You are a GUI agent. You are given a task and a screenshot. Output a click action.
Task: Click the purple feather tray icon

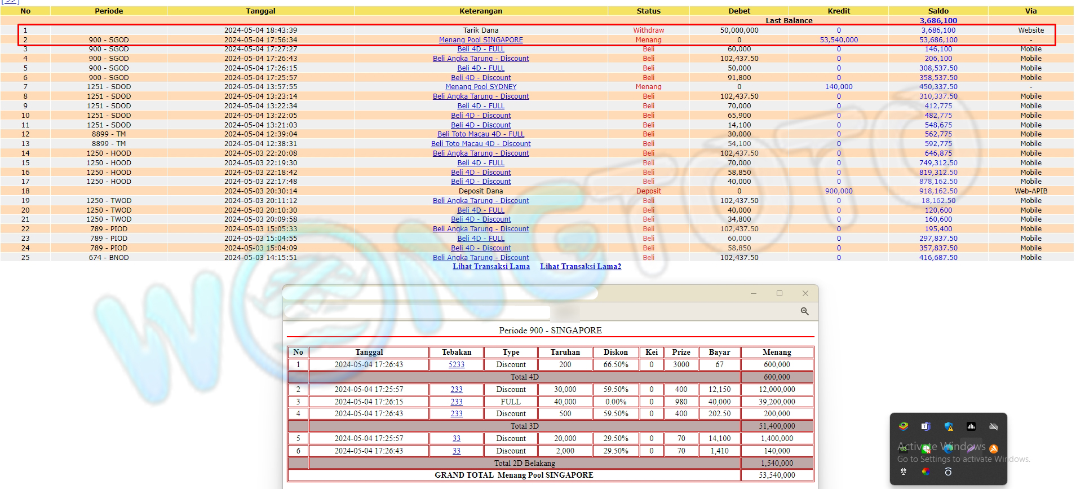(x=971, y=449)
